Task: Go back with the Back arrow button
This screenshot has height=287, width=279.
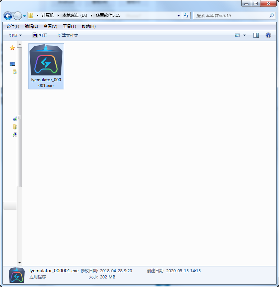Action: tap(8, 16)
